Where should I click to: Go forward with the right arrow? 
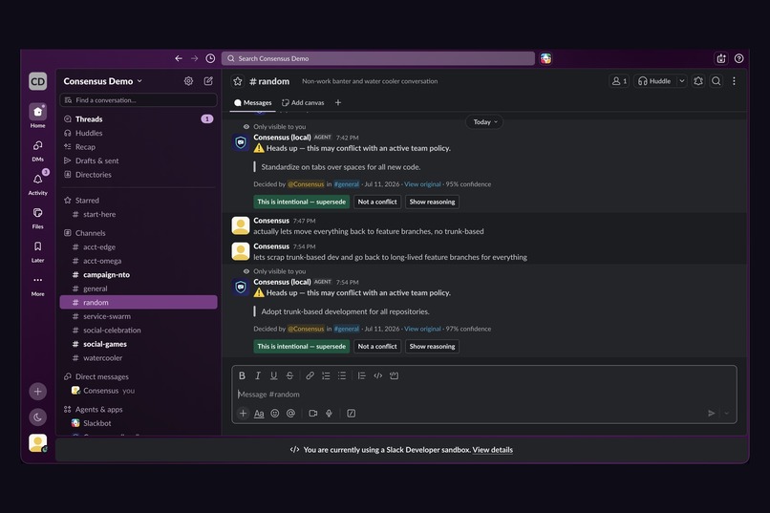pos(195,58)
